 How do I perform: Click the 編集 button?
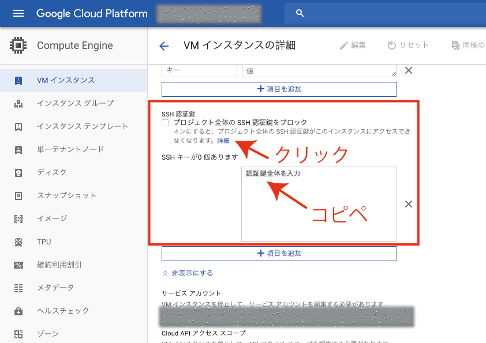(x=353, y=45)
